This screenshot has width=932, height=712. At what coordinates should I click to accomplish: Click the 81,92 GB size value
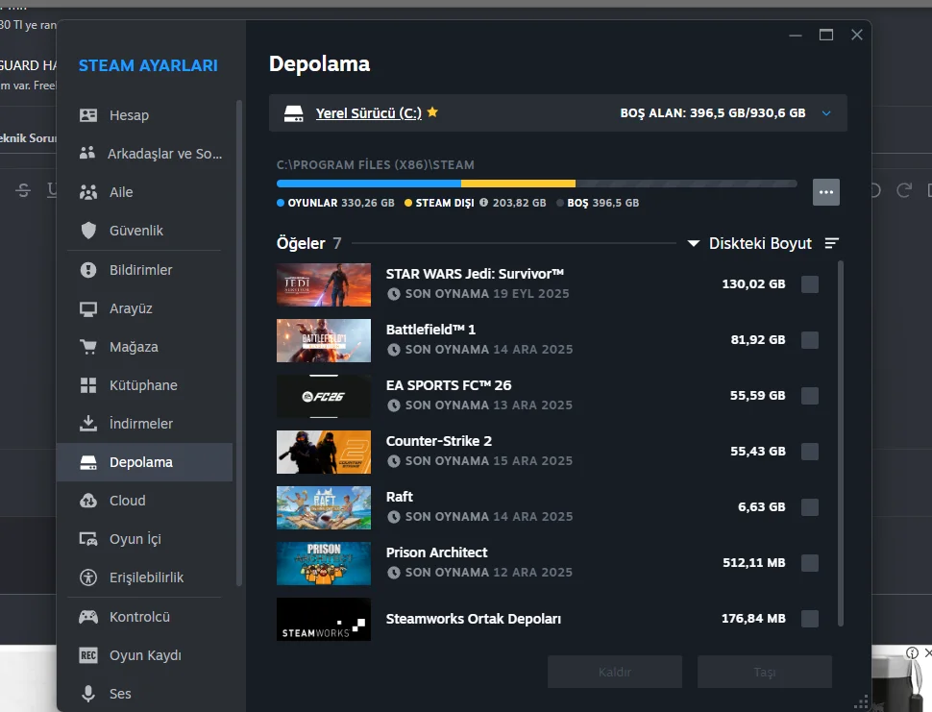758,340
